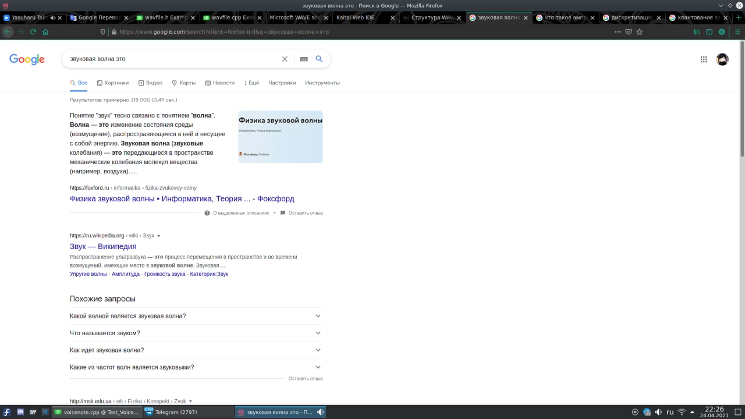Click the Google search query input field

[172, 59]
